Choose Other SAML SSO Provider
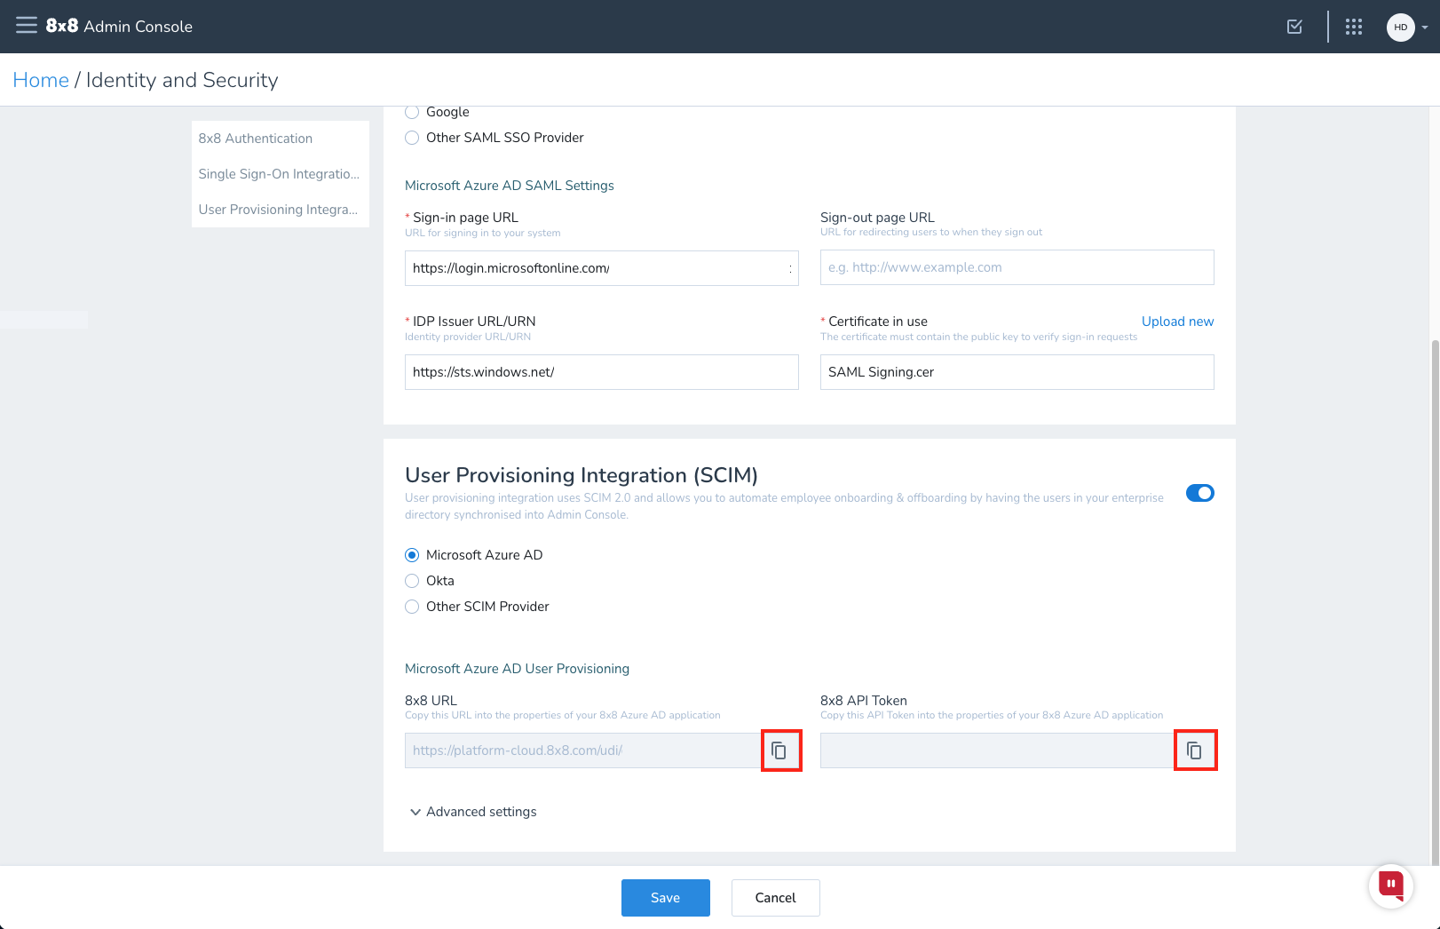 coord(412,138)
